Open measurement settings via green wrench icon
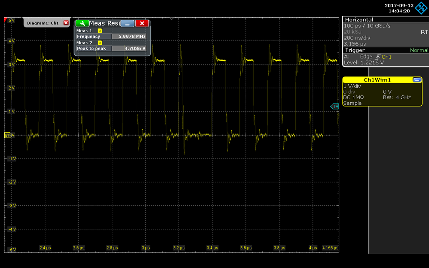 point(82,23)
